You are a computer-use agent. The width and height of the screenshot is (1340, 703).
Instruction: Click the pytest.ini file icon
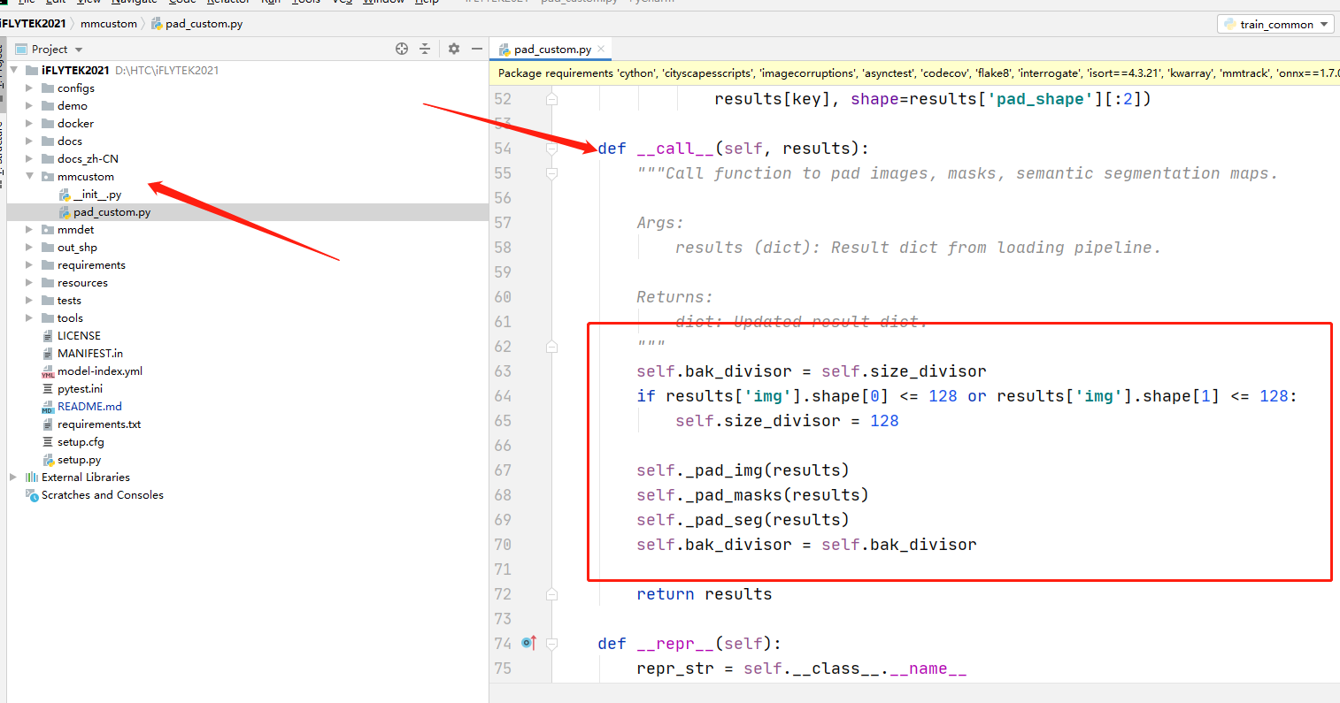[x=48, y=388]
